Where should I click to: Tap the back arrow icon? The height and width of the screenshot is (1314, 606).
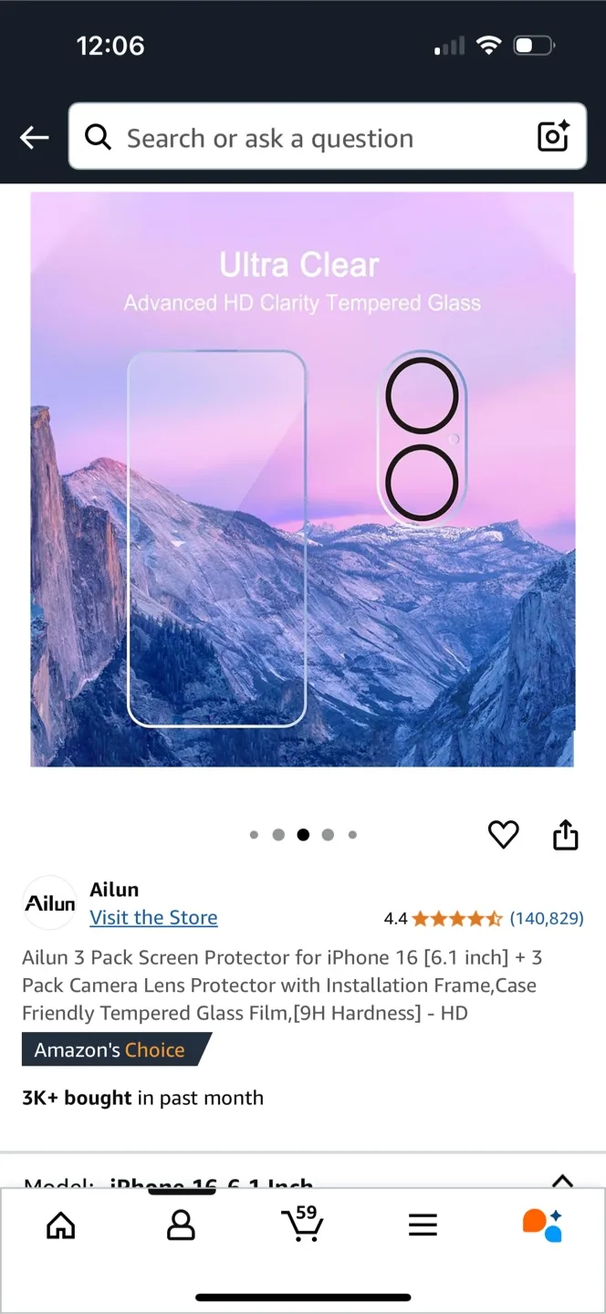[x=35, y=138]
